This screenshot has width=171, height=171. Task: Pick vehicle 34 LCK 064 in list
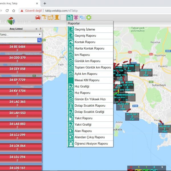pyautogui.click(x=21, y=147)
